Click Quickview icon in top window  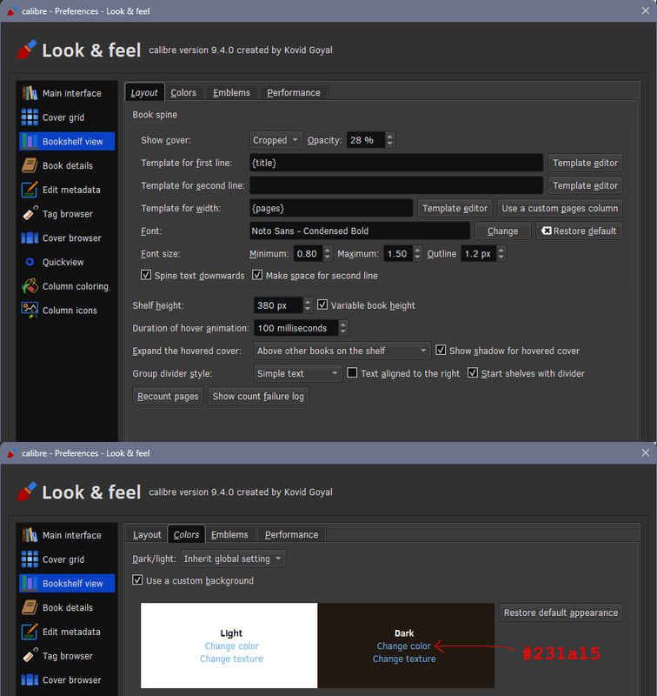click(x=30, y=262)
